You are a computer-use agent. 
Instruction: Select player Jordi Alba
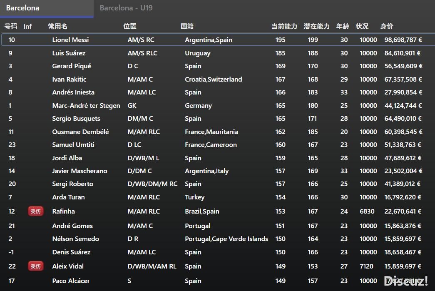67,158
